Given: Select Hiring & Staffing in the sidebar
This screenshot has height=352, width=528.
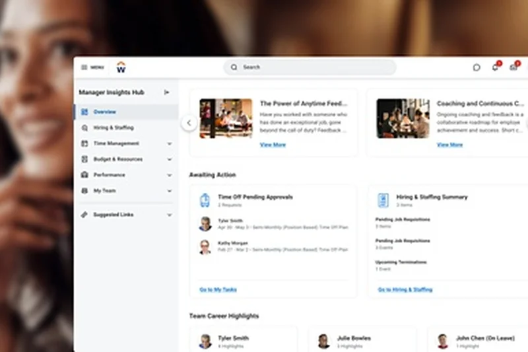Looking at the screenshot, I should point(126,127).
